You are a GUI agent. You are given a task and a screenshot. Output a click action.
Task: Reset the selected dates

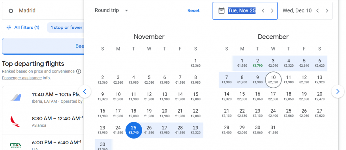[x=194, y=10]
